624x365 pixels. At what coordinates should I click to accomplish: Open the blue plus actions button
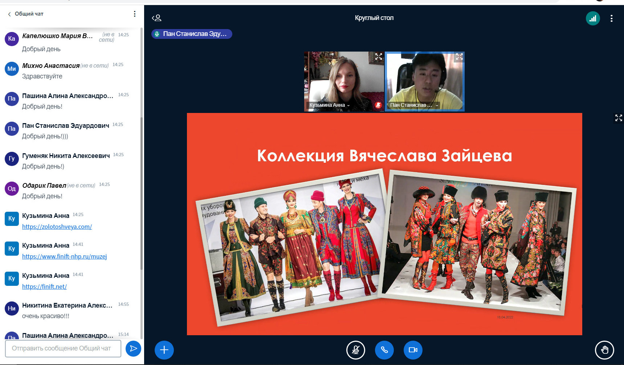pos(164,350)
